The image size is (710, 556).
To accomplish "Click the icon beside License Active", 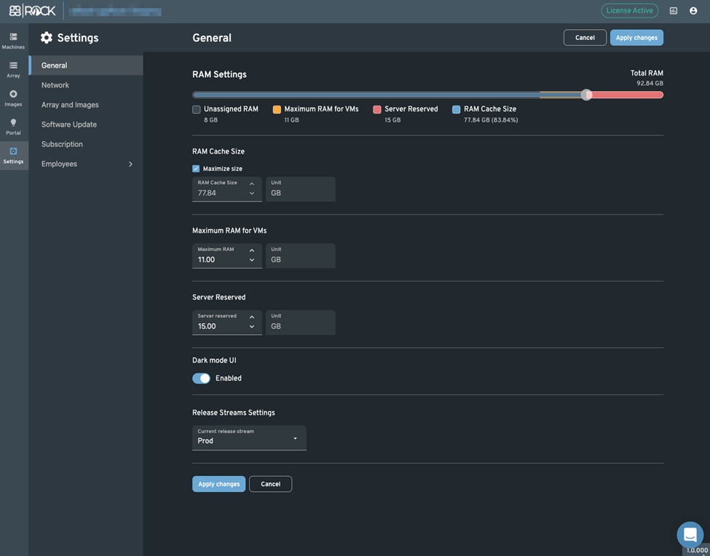I will [674, 11].
